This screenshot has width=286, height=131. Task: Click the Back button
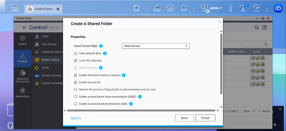click(x=185, y=118)
